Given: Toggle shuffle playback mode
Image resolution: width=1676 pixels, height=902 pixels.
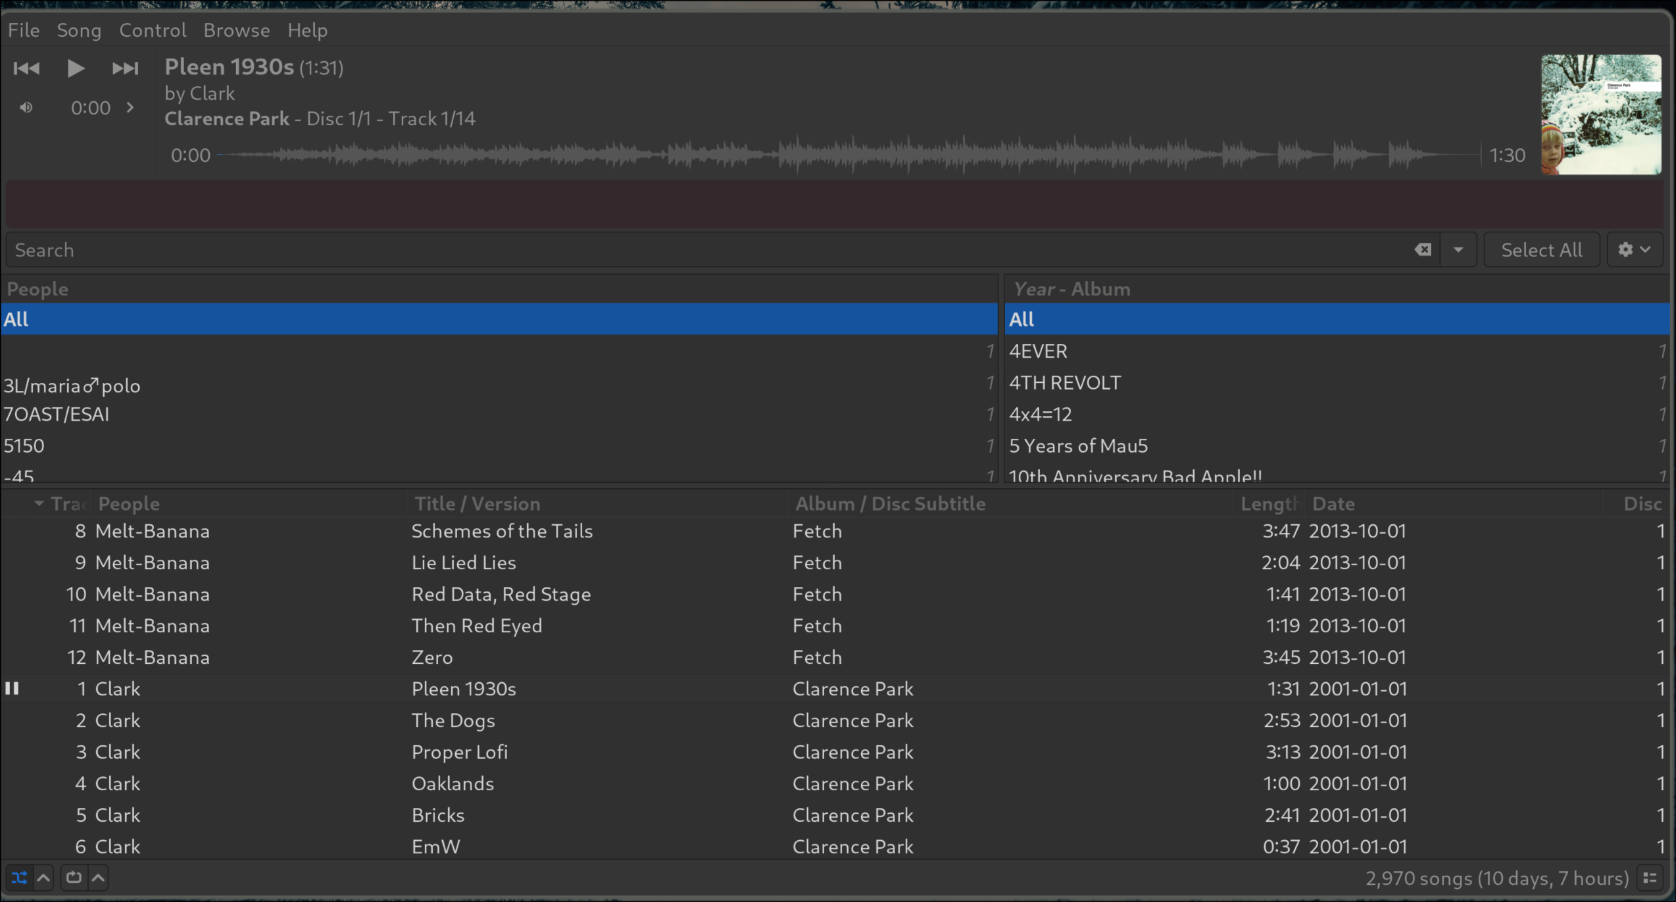Looking at the screenshot, I should [x=19, y=878].
